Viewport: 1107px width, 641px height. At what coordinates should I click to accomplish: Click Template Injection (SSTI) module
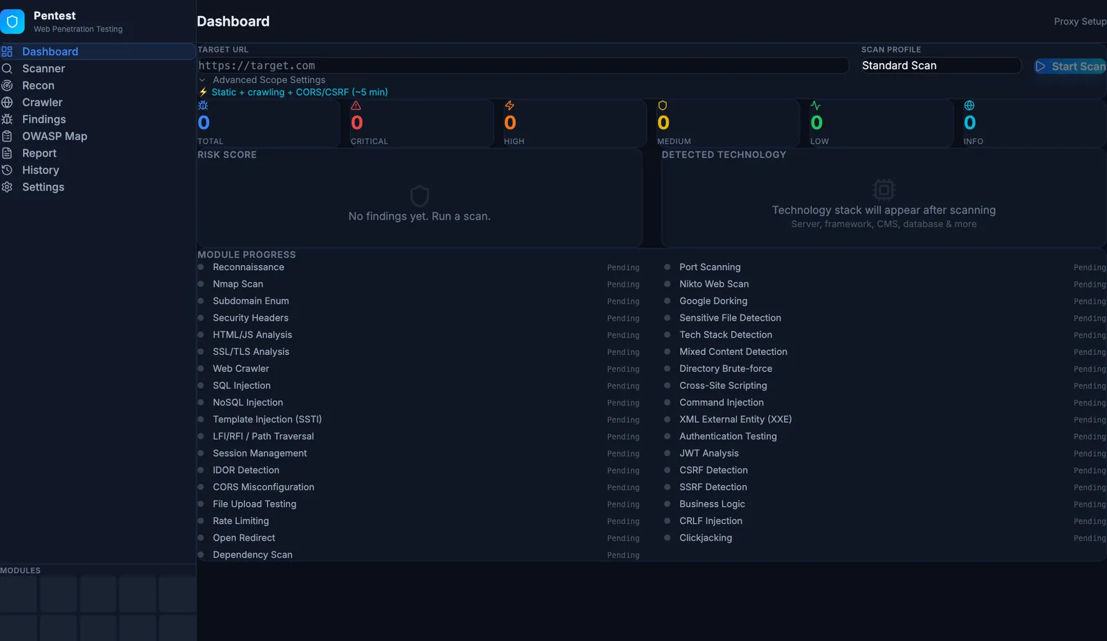(x=419, y=419)
